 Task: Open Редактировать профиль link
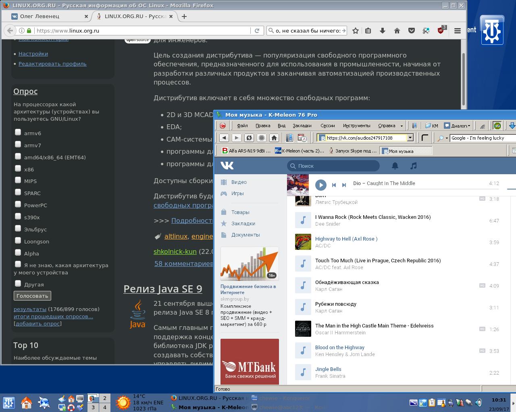click(52, 64)
